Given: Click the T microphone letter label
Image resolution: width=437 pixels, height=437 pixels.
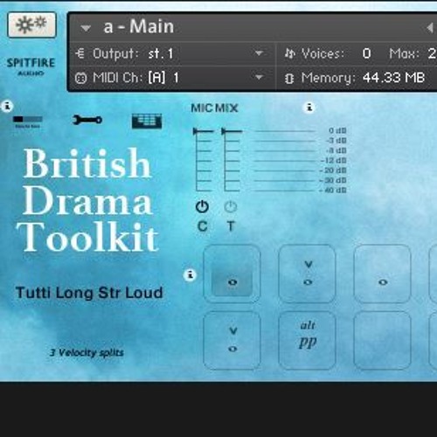Looking at the screenshot, I should click(231, 226).
